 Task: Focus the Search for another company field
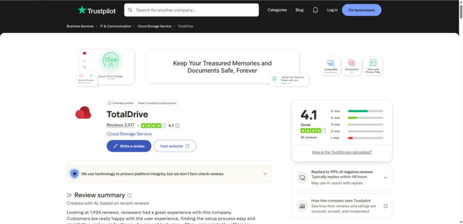point(191,10)
